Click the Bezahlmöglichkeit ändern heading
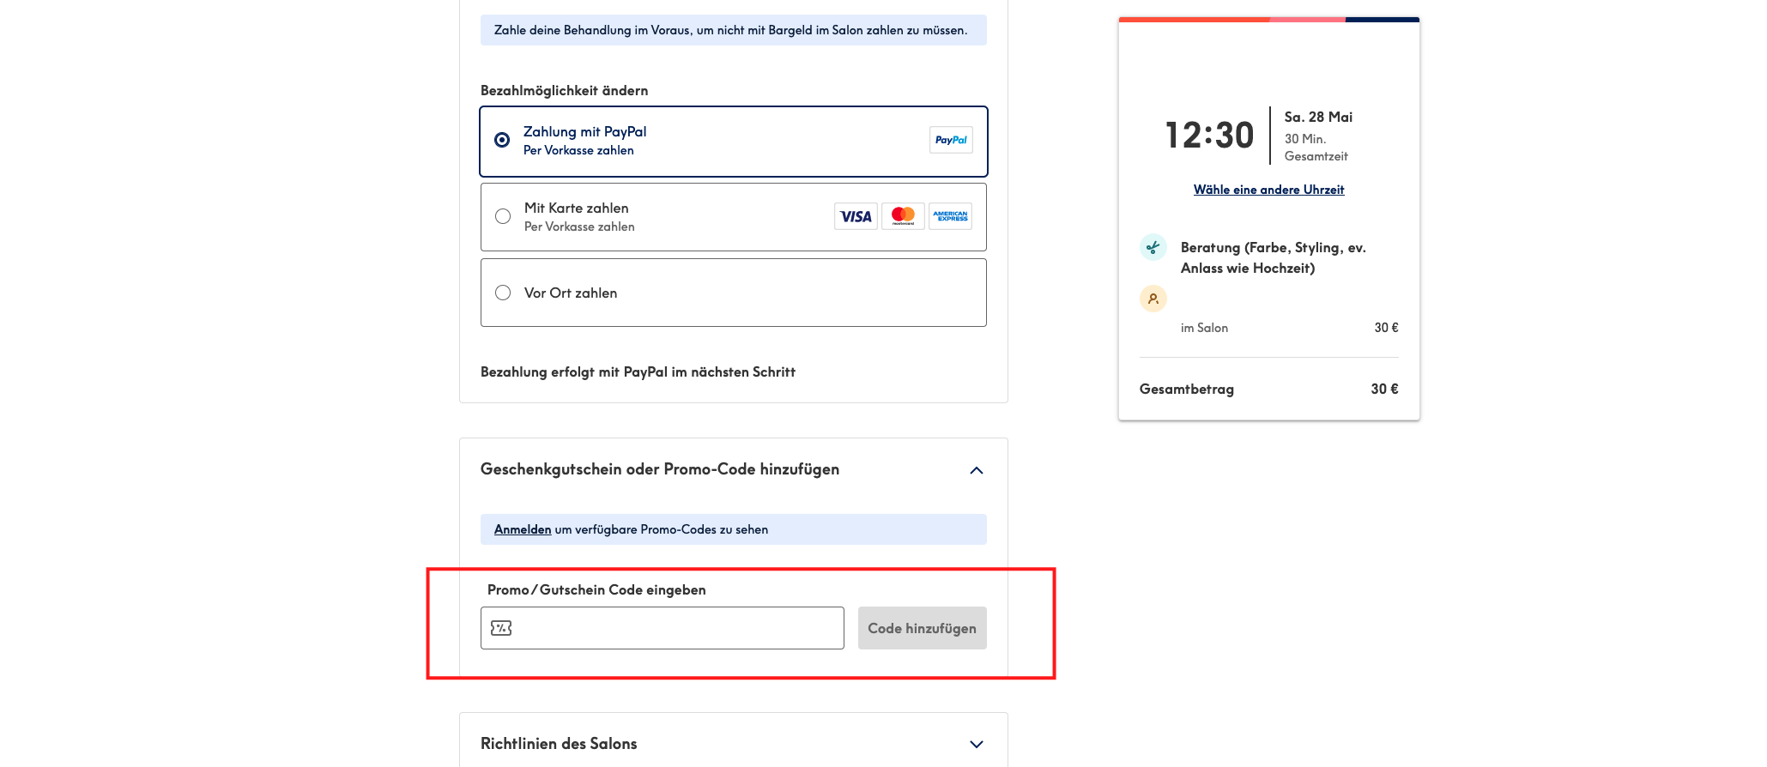The width and height of the screenshot is (1767, 767). pos(565,90)
